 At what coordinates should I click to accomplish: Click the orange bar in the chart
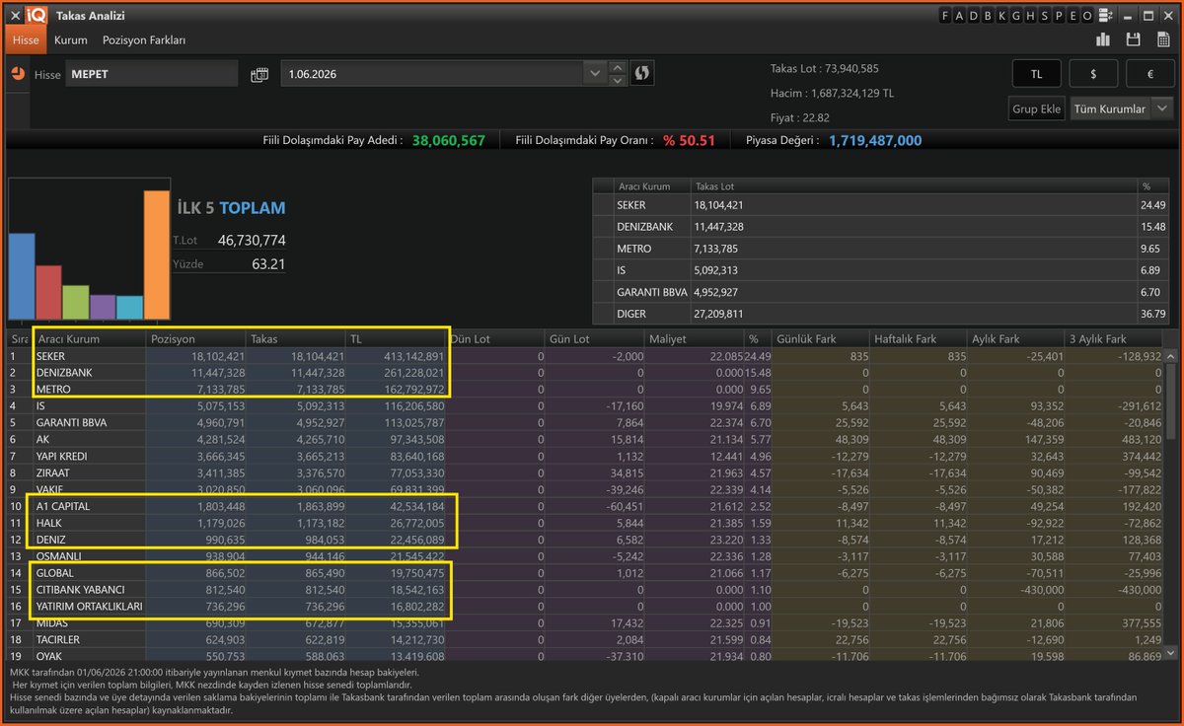pos(157,254)
